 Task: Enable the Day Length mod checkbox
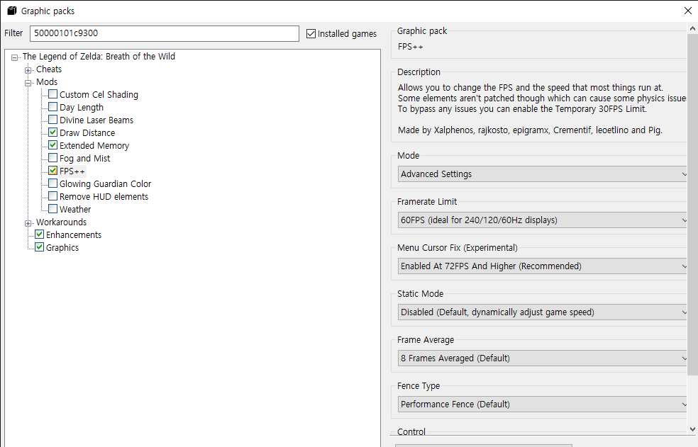53,107
